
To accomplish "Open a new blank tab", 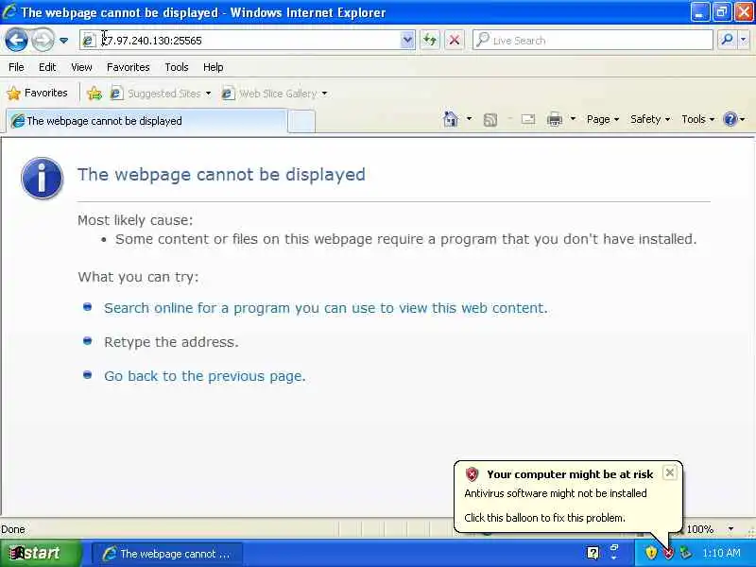I will (301, 121).
